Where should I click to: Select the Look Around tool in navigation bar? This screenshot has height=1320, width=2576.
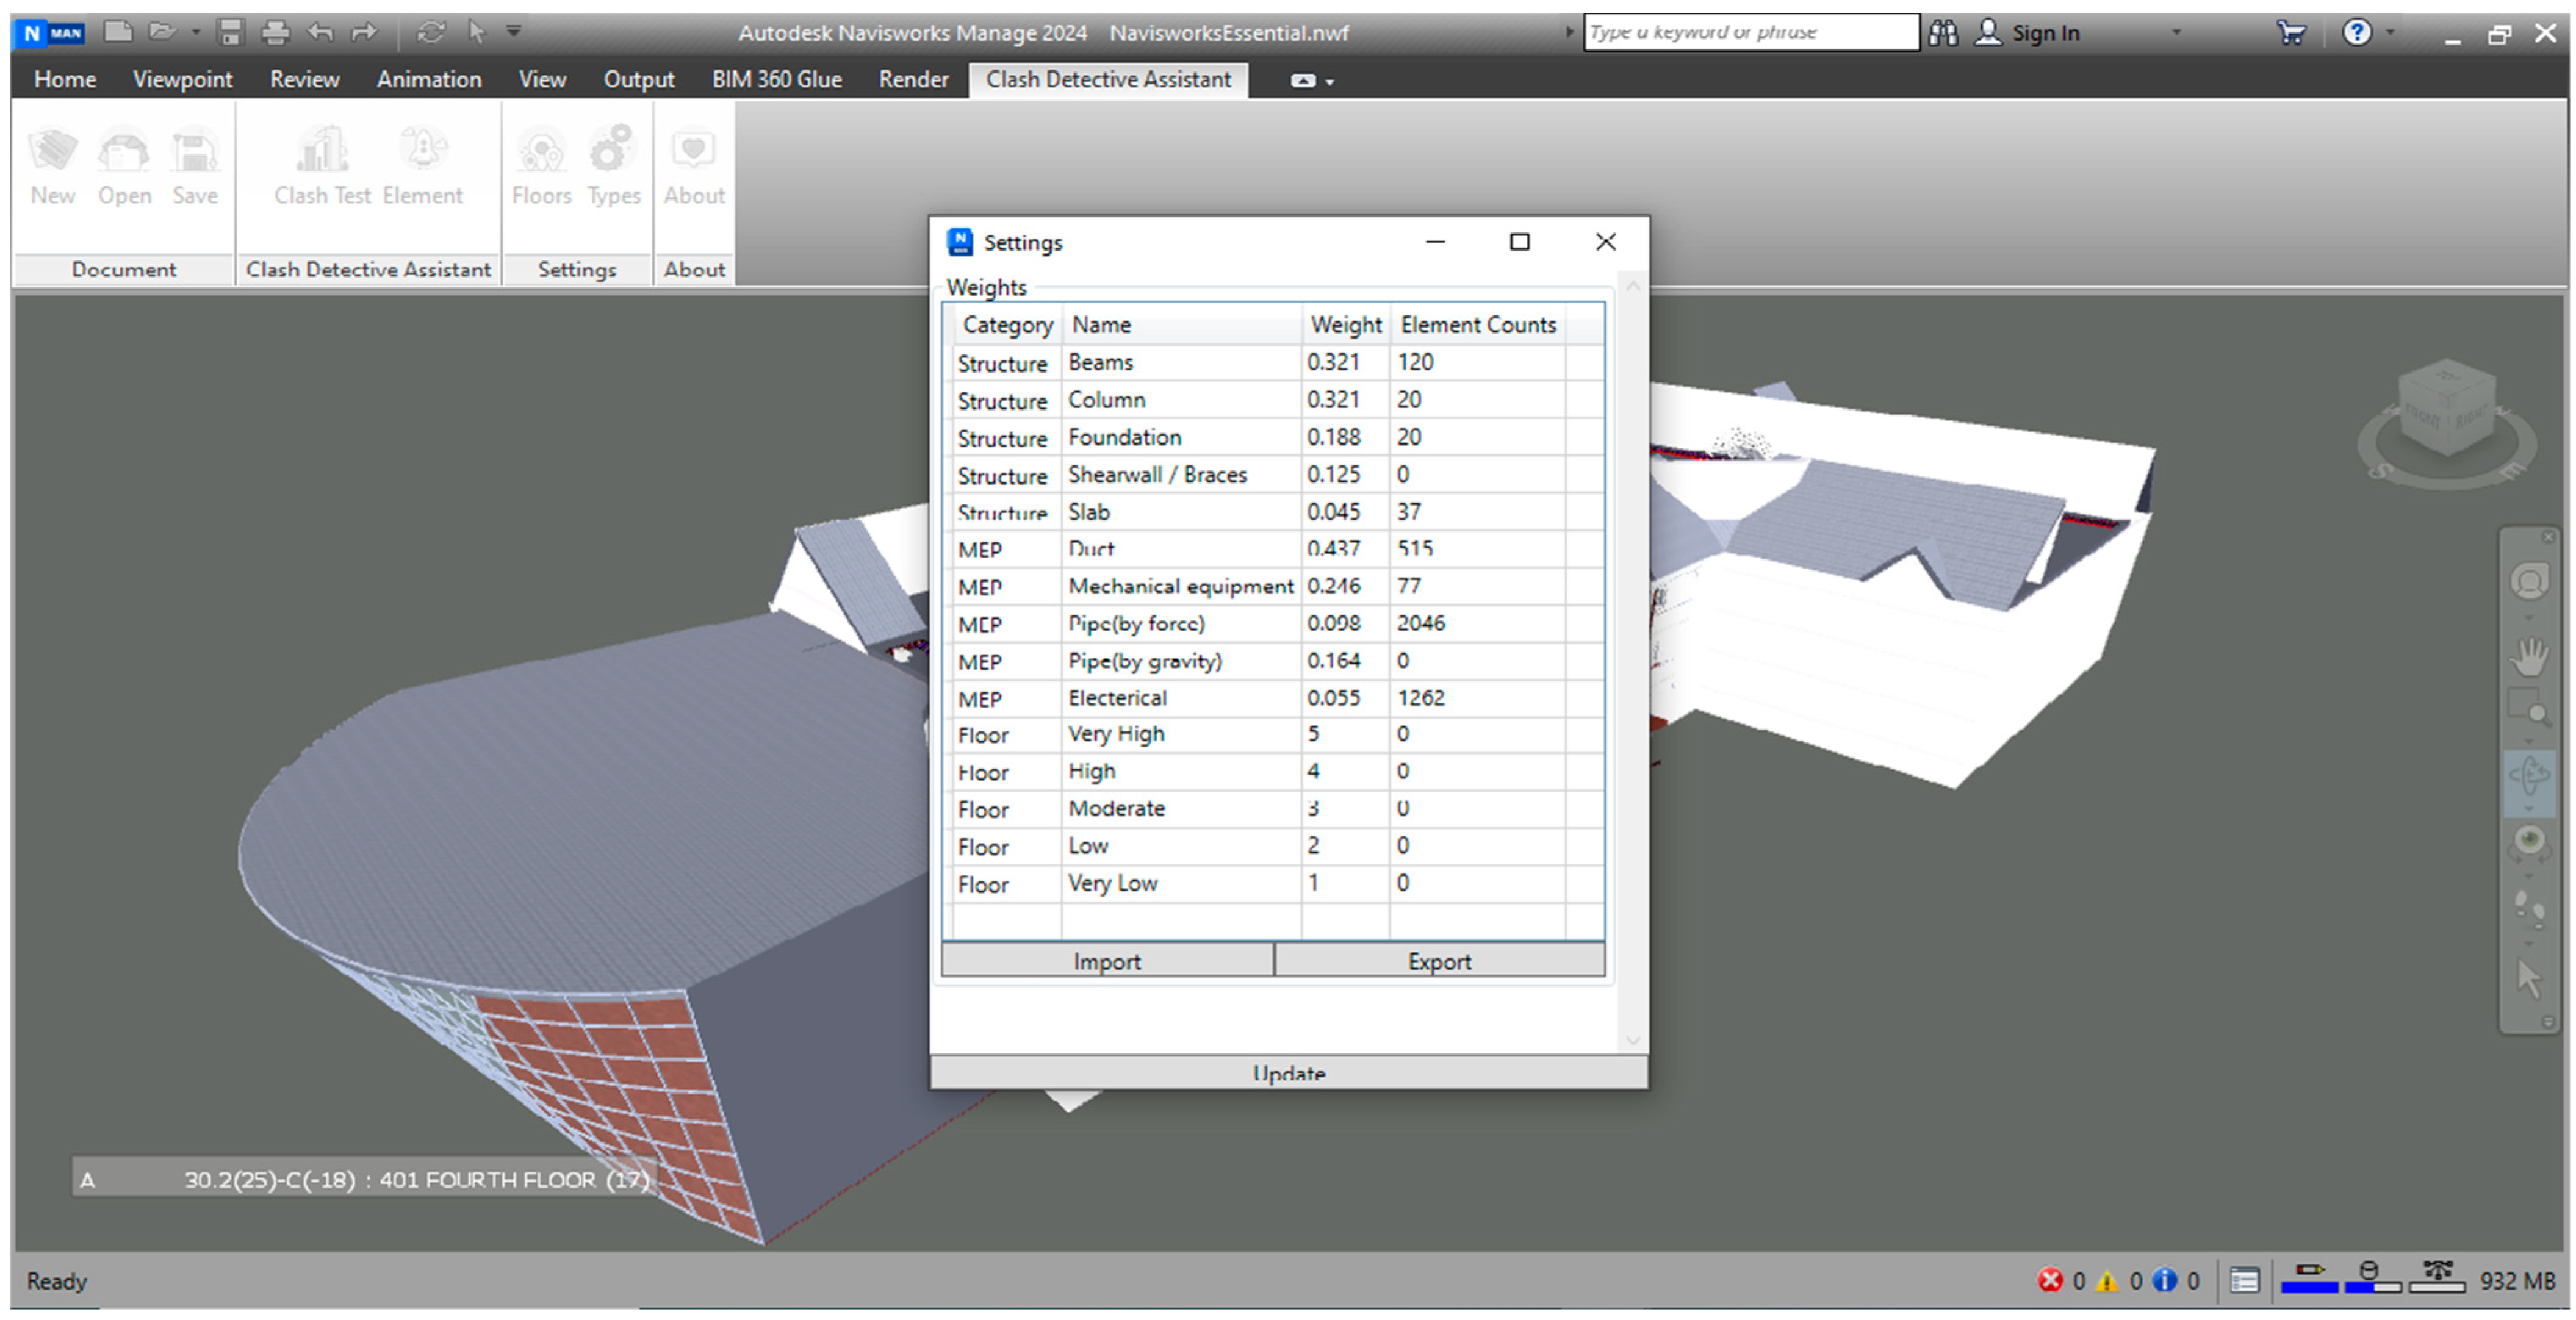pos(2530,842)
